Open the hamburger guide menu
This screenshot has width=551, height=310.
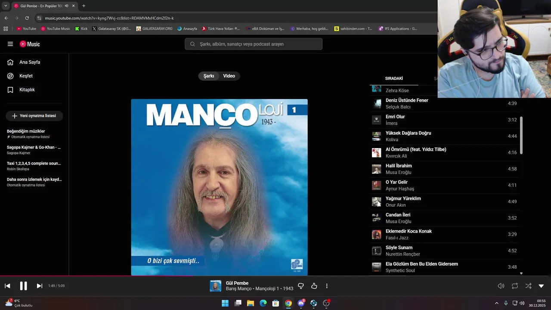(10, 44)
